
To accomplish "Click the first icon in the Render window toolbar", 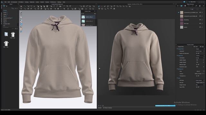I will click(99, 6).
